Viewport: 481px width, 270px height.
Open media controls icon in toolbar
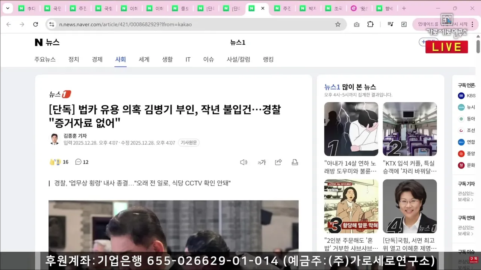(390, 24)
